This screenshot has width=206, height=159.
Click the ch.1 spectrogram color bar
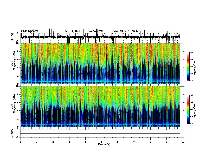click(x=188, y=67)
